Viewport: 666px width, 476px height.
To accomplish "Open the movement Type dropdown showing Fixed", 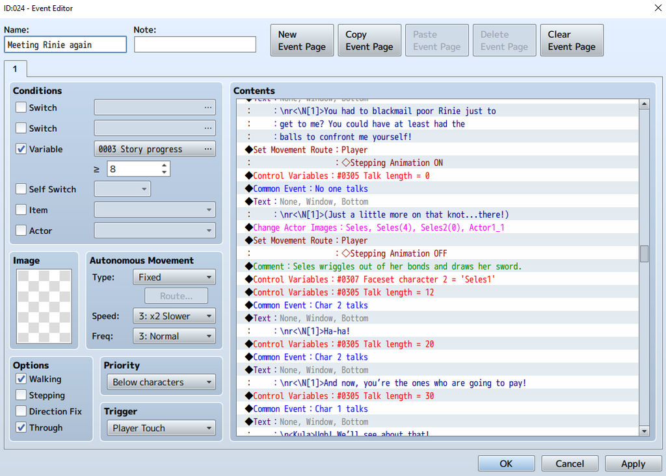I will (174, 277).
